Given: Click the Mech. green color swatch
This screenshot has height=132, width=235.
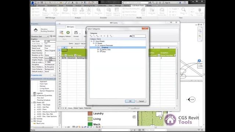Looking at the screenshot, I should click(90, 124).
